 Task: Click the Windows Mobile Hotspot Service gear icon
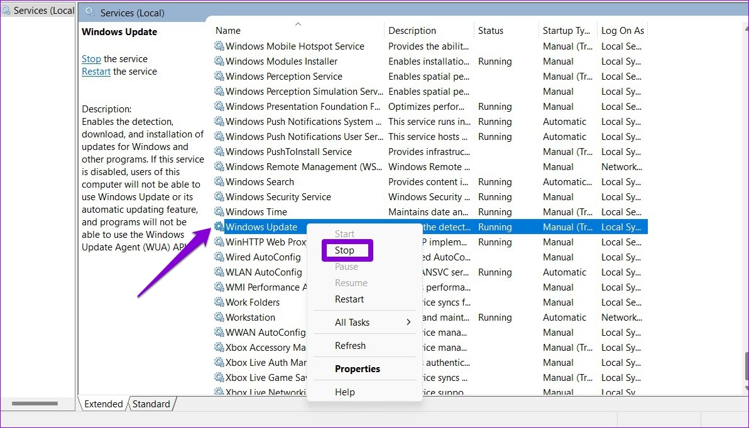click(x=219, y=46)
